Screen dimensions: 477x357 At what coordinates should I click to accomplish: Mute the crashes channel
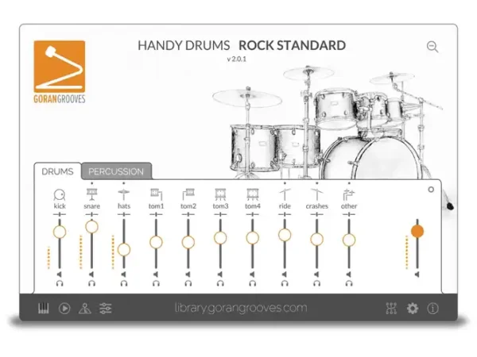point(316,274)
